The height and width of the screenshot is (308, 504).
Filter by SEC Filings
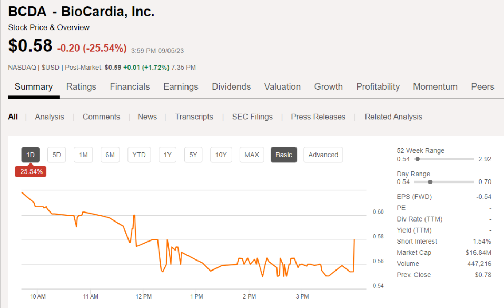click(x=252, y=117)
